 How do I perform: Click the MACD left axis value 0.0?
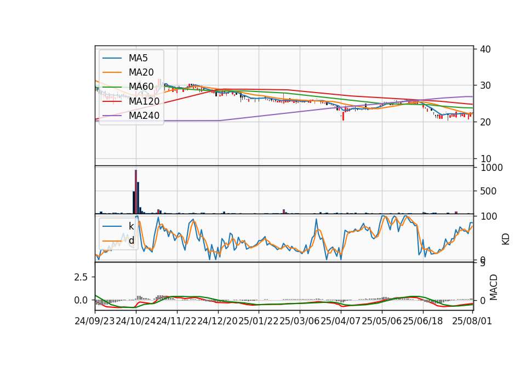tap(81, 300)
